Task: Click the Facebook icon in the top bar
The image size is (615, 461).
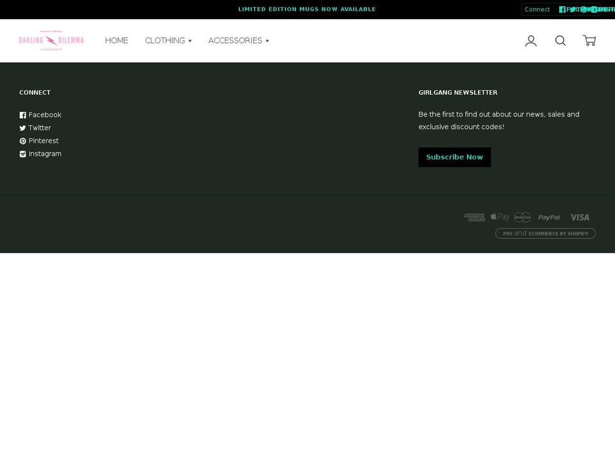Action: coord(562,10)
